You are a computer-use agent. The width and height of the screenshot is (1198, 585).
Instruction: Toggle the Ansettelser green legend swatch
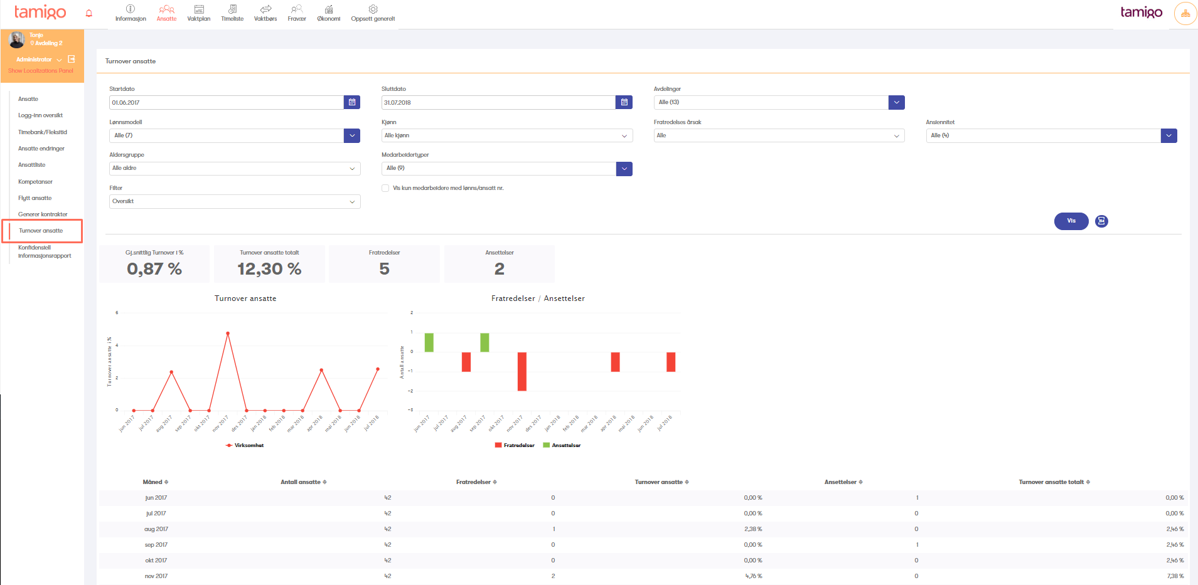click(x=547, y=445)
